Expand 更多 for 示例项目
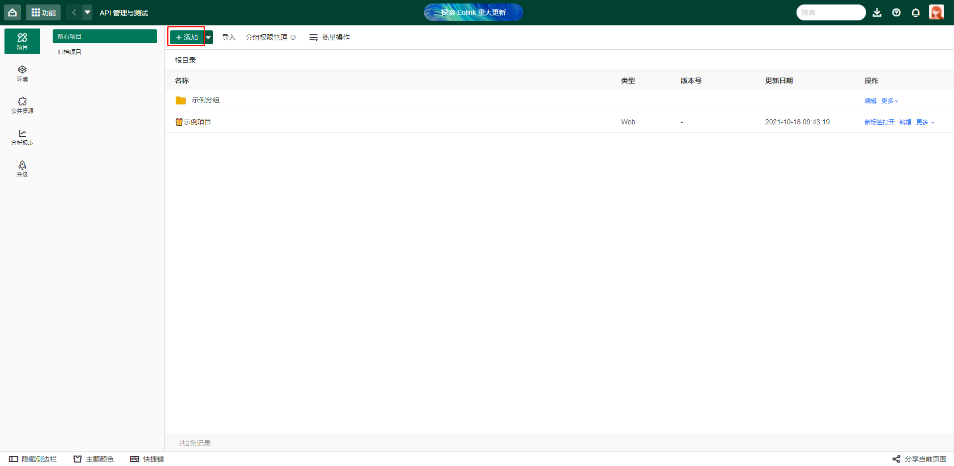 coord(925,122)
